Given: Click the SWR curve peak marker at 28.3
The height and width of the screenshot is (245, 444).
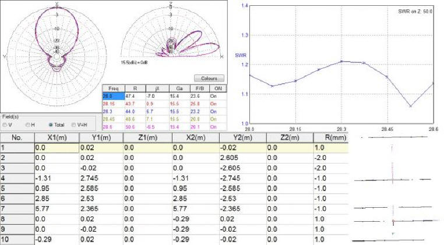Looking at the screenshot, I should [341, 61].
